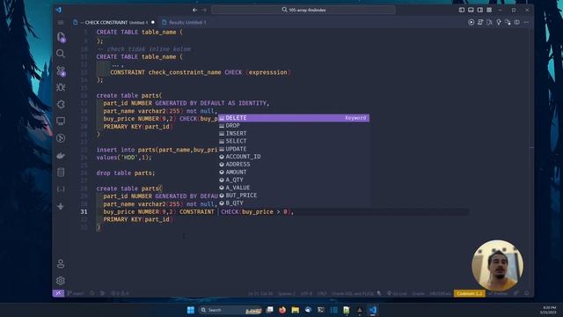Open File Explorer from the taskbar
Viewport: 563px width, 317px height.
pos(296,310)
